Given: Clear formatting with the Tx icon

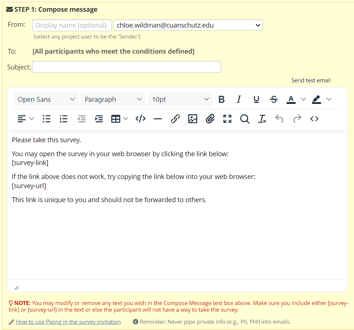Looking at the screenshot, I should coord(262,118).
